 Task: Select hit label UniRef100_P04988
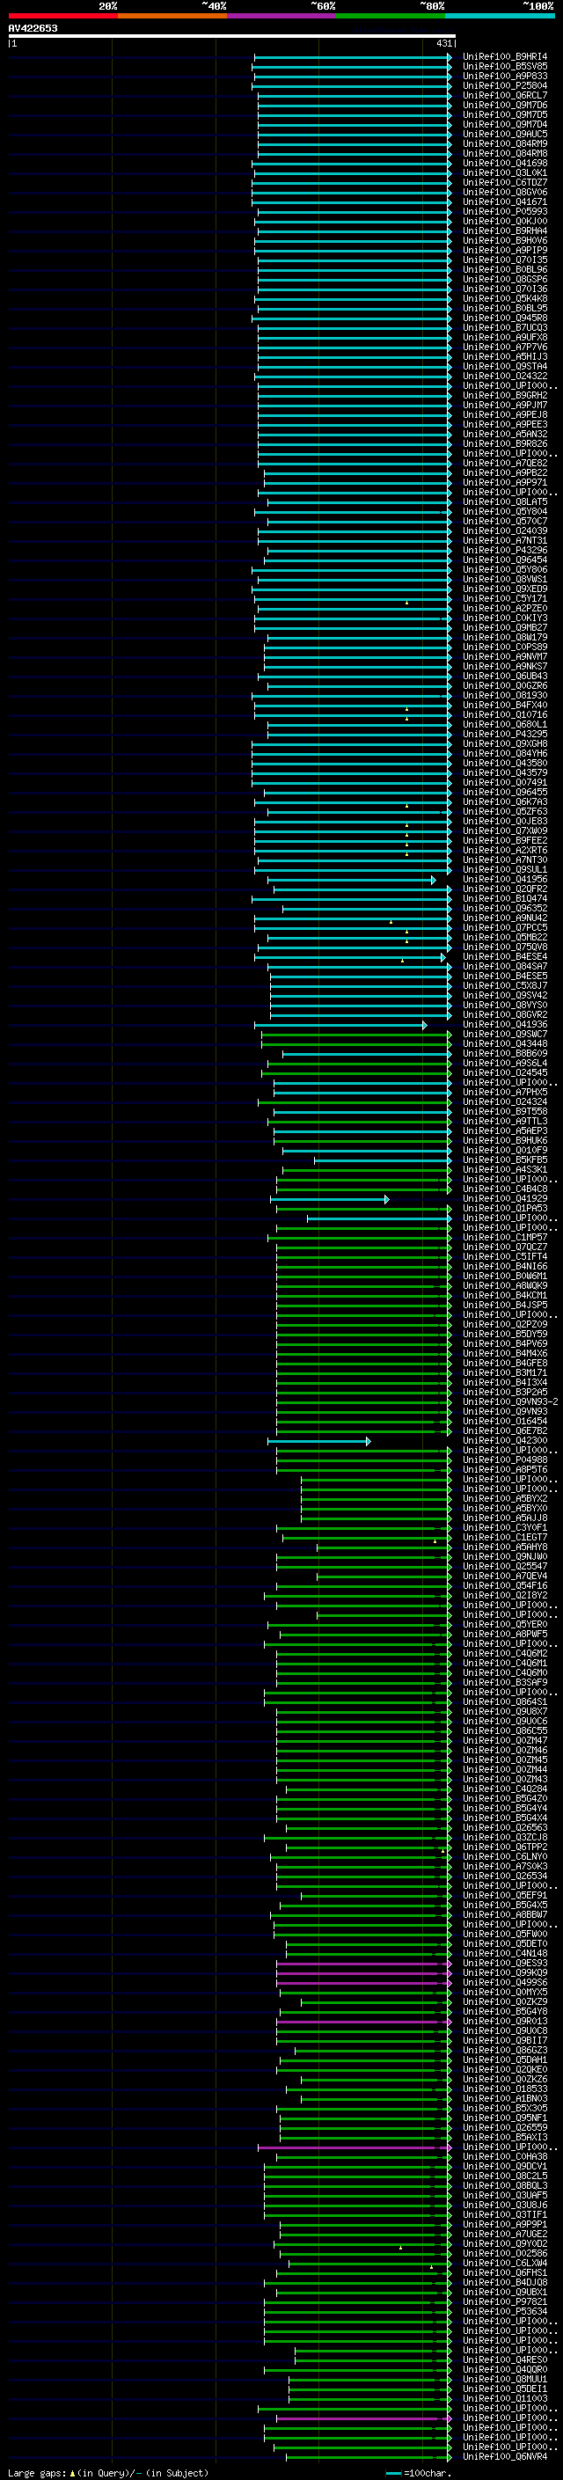point(504,1459)
